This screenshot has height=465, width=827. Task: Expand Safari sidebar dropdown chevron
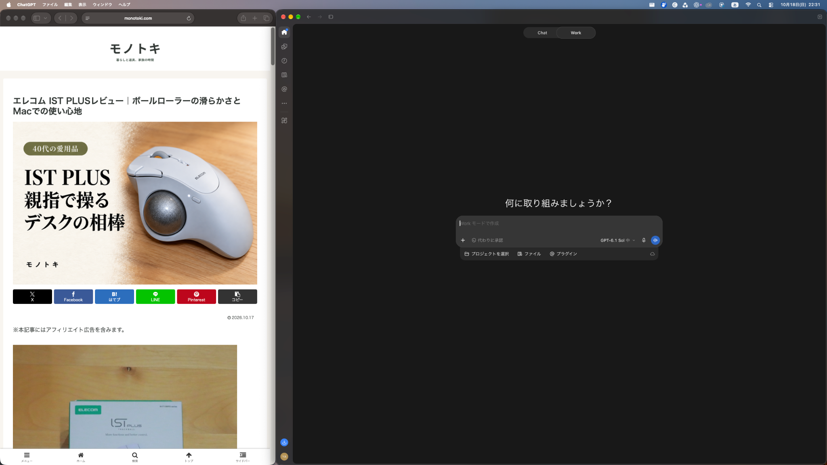(x=46, y=18)
